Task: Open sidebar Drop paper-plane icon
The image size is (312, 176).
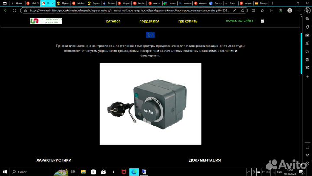Action: [x=307, y=68]
